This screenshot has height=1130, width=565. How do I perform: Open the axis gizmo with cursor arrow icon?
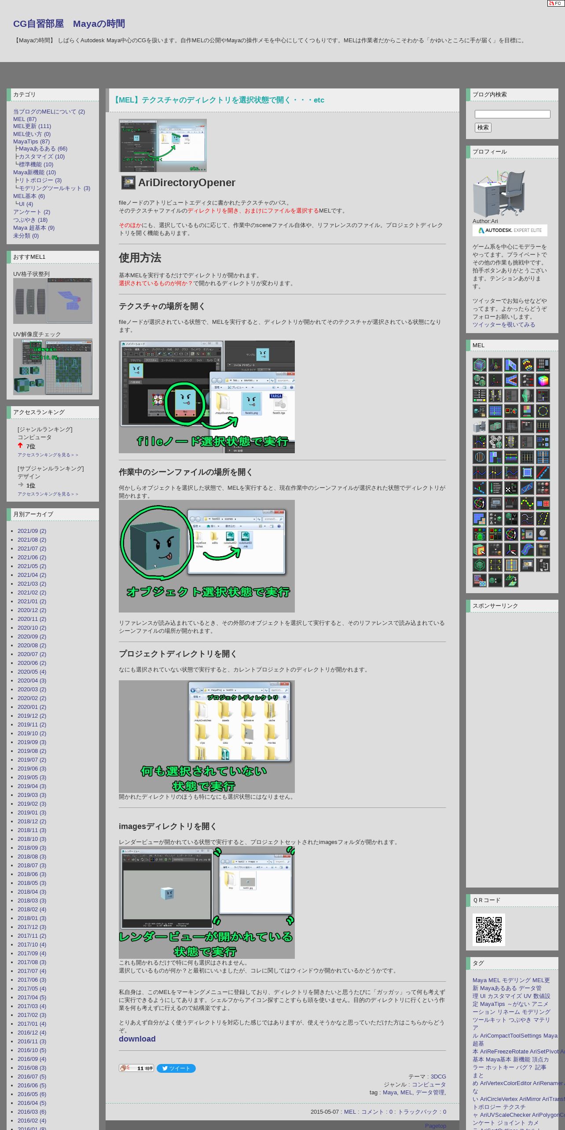pyautogui.click(x=511, y=550)
